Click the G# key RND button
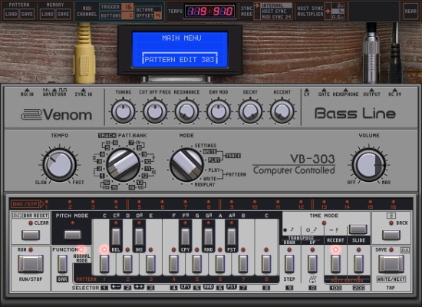The width and height of the screenshot is (422, 307). coord(208,236)
